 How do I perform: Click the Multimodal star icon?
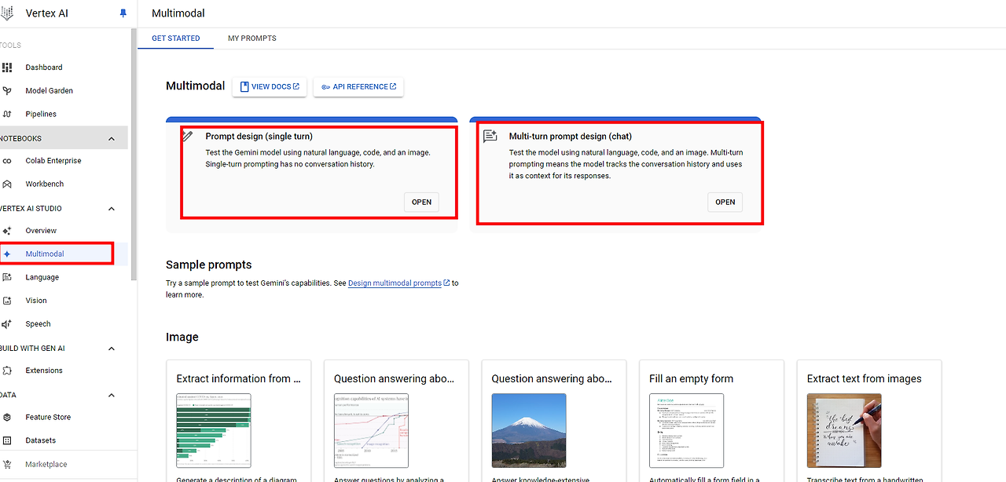click(x=7, y=254)
